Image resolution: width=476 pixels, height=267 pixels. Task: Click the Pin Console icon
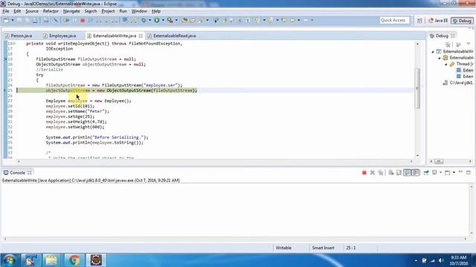(426, 173)
